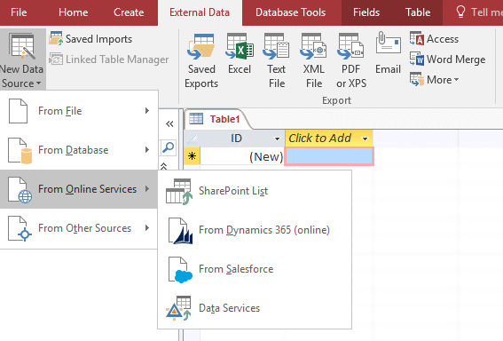This screenshot has height=341, width=503.
Task: Click the select-all corner of Table1
Action: tap(192, 139)
